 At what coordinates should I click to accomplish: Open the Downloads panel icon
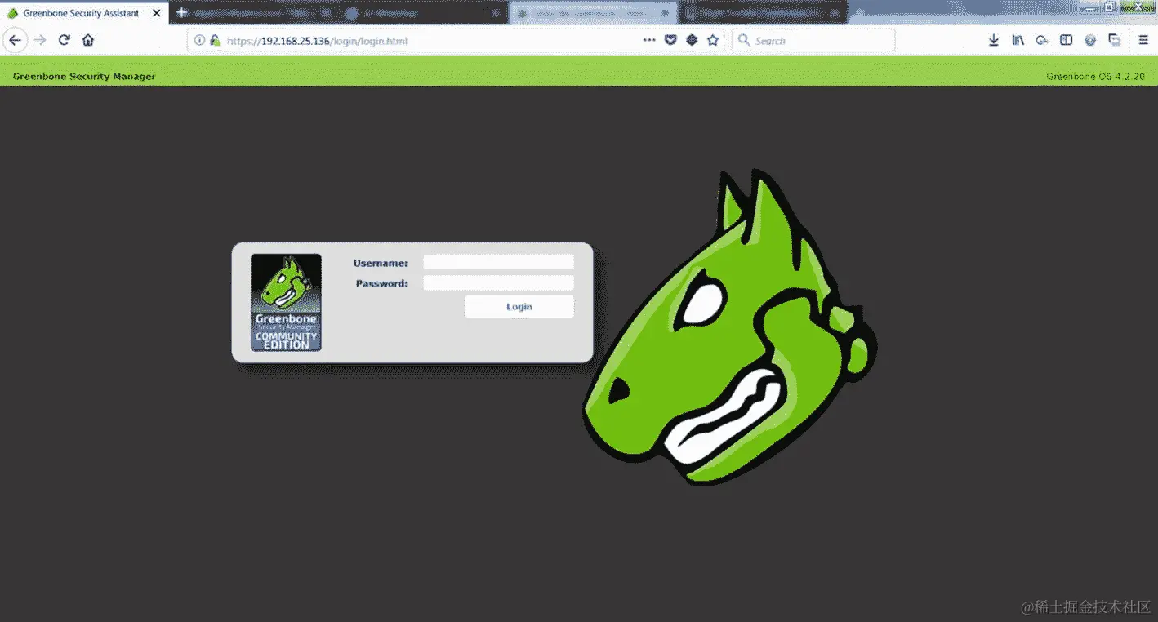pos(993,39)
